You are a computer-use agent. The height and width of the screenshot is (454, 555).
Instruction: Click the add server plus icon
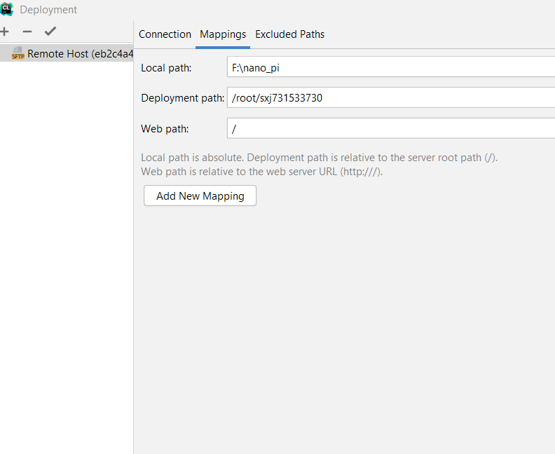click(x=4, y=32)
